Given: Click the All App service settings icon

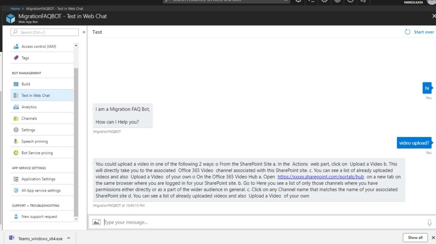Looking at the screenshot, I should tap(16, 191).
